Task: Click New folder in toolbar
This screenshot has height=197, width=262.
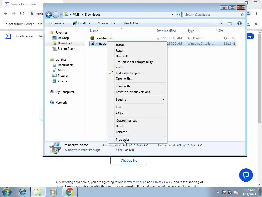Action: pos(131,23)
